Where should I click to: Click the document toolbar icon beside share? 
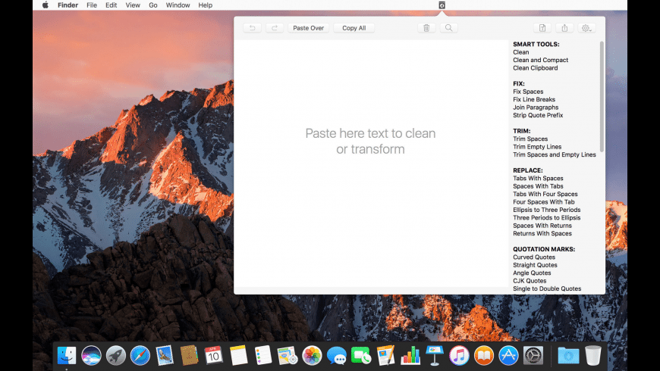pyautogui.click(x=542, y=28)
